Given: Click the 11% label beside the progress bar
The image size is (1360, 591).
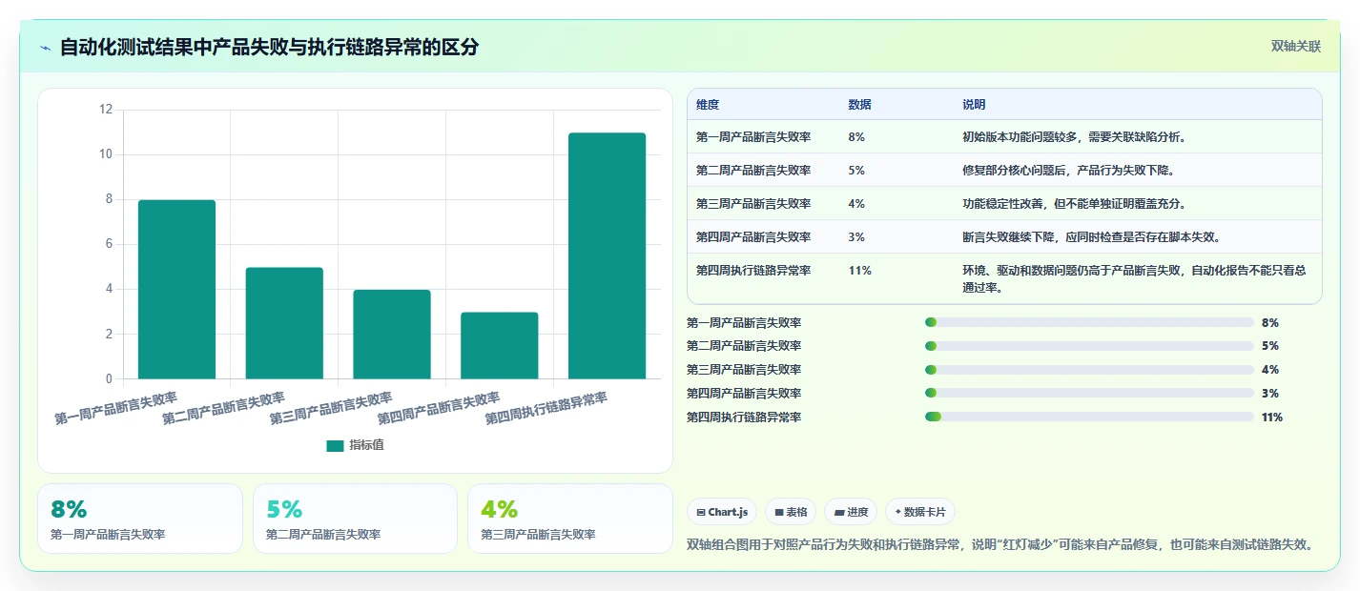Looking at the screenshot, I should 1272,418.
